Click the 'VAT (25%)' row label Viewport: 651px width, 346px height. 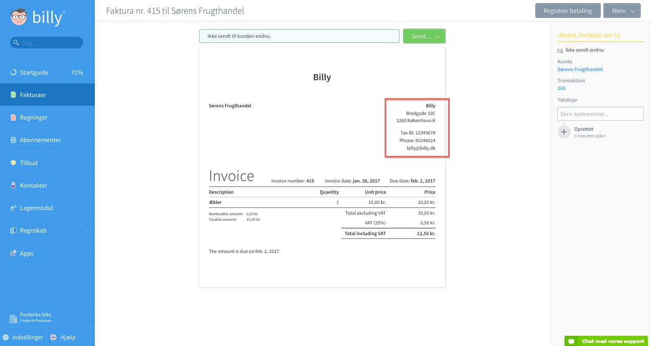tap(374, 223)
